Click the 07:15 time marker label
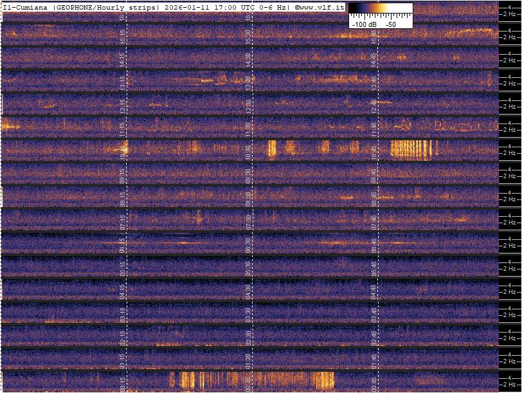Viewport: 522px width, 393px height. [x=123, y=221]
